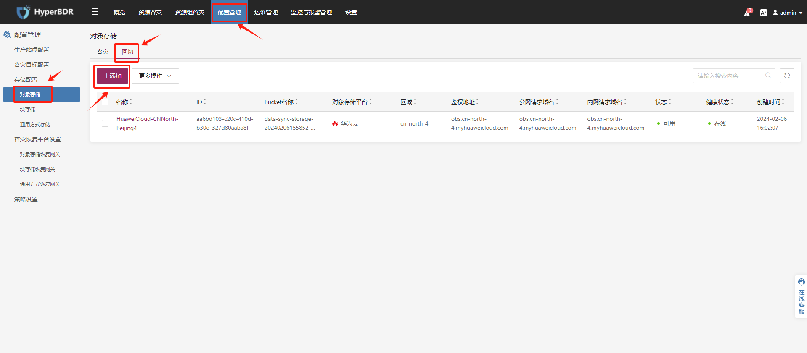Select 对象存储 in sidebar

(x=42, y=94)
